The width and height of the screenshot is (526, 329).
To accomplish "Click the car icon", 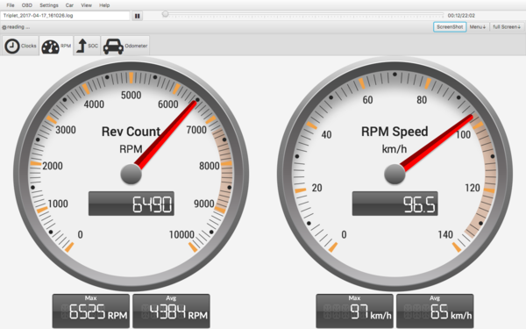I will pos(113,46).
